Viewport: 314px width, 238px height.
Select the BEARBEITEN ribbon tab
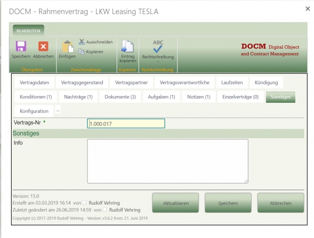pos(28,31)
